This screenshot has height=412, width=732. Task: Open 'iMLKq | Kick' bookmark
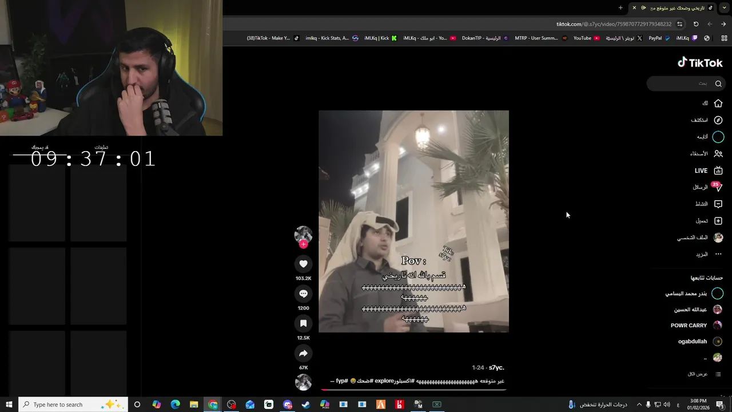point(380,38)
